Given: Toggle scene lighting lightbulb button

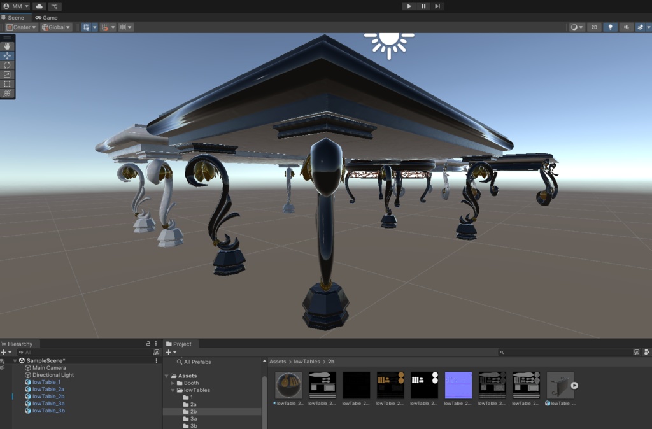Looking at the screenshot, I should point(611,27).
